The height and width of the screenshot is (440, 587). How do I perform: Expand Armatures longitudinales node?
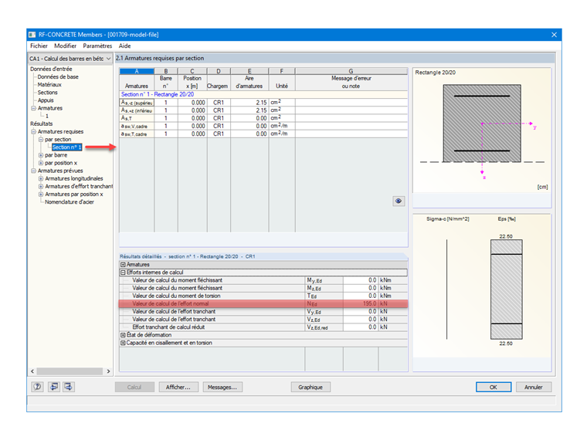pyautogui.click(x=41, y=179)
